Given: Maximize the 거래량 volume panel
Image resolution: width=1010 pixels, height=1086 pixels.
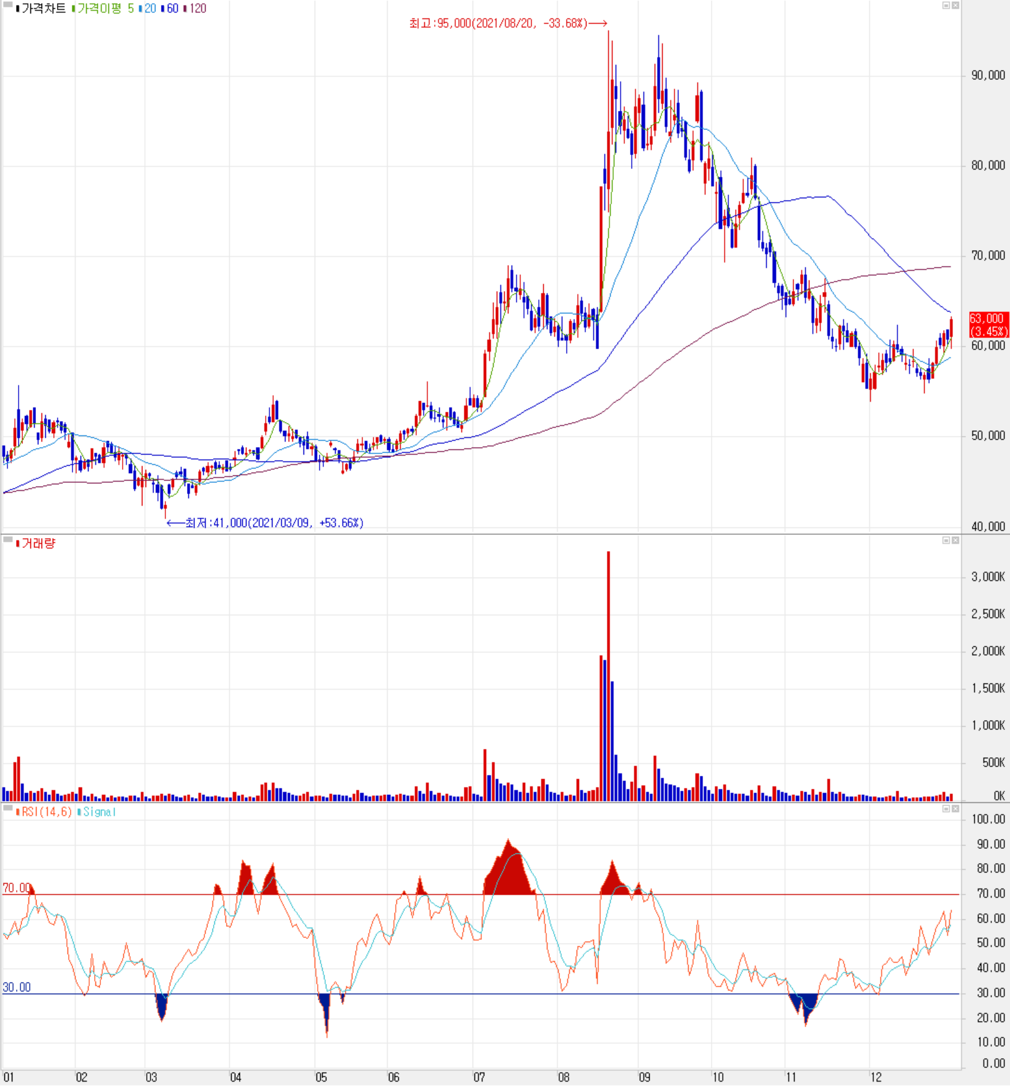Looking at the screenshot, I should click(x=946, y=541).
